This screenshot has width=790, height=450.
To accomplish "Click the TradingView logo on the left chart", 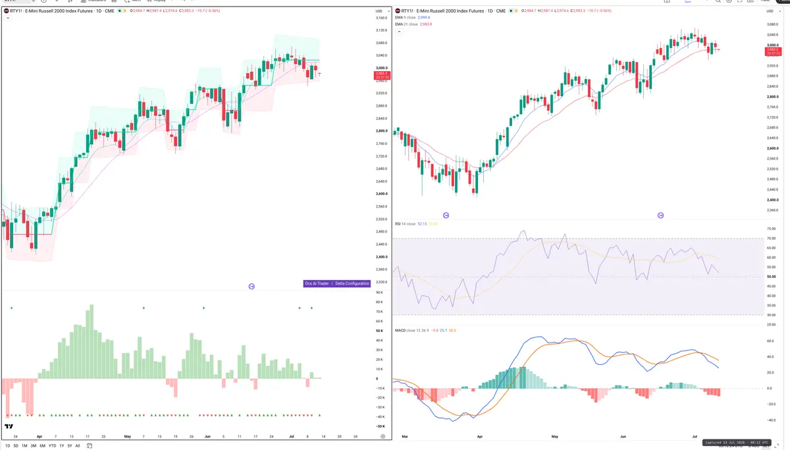I will pos(9,426).
